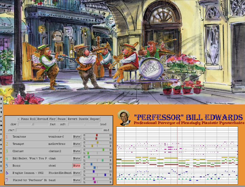
Task: Click the yellow number 2 Trumpet track icon
Action: click(6, 144)
